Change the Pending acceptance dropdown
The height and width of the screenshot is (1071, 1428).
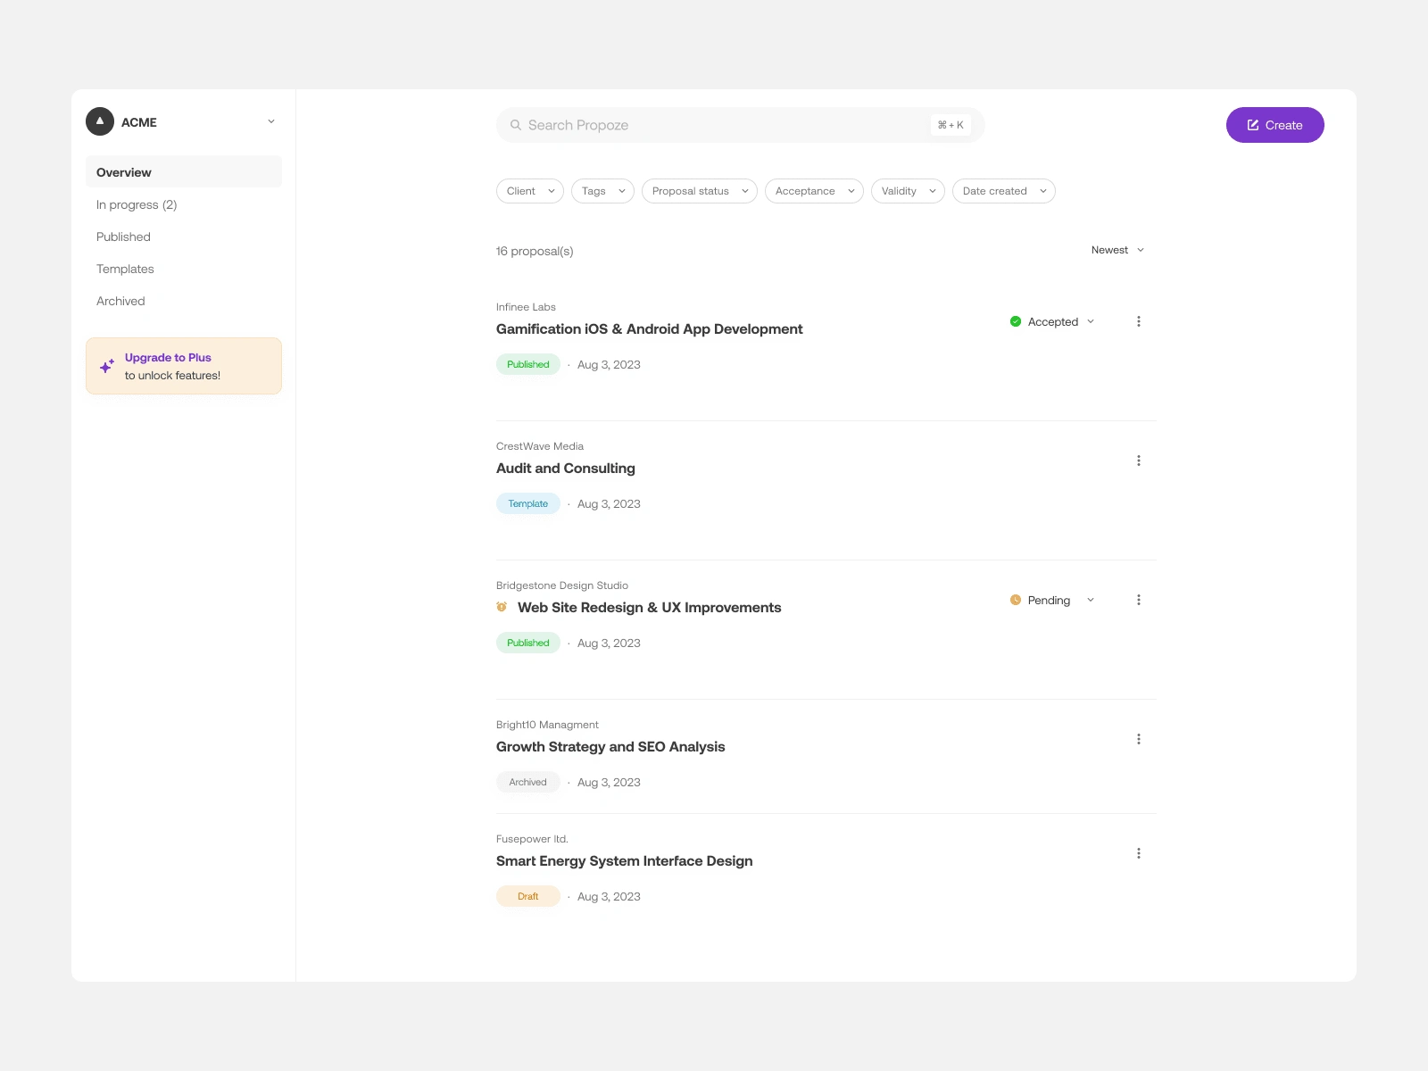click(x=1052, y=600)
